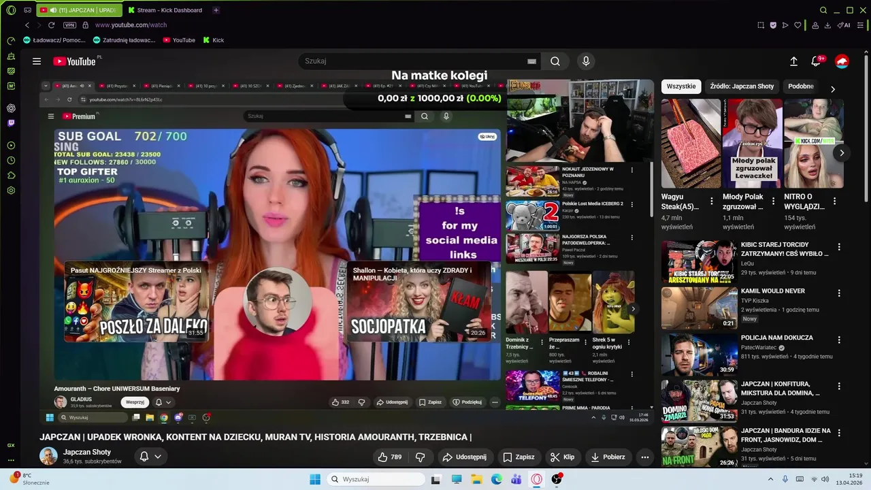Start voice search with microphone icon
Screen dimensions: 871x490
pyautogui.click(x=586, y=61)
